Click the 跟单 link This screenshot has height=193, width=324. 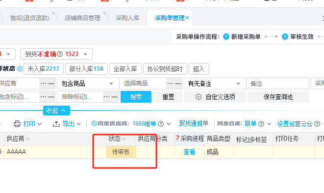click(x=250, y=124)
